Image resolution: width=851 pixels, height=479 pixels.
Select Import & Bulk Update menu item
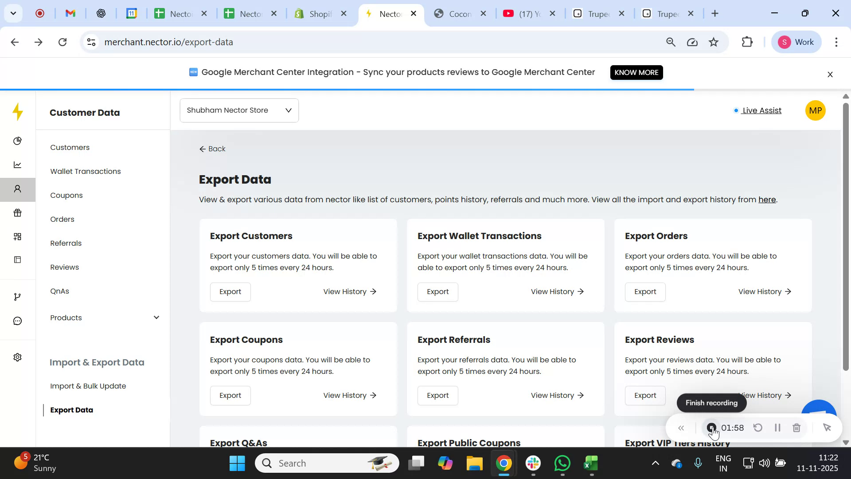pos(88,386)
